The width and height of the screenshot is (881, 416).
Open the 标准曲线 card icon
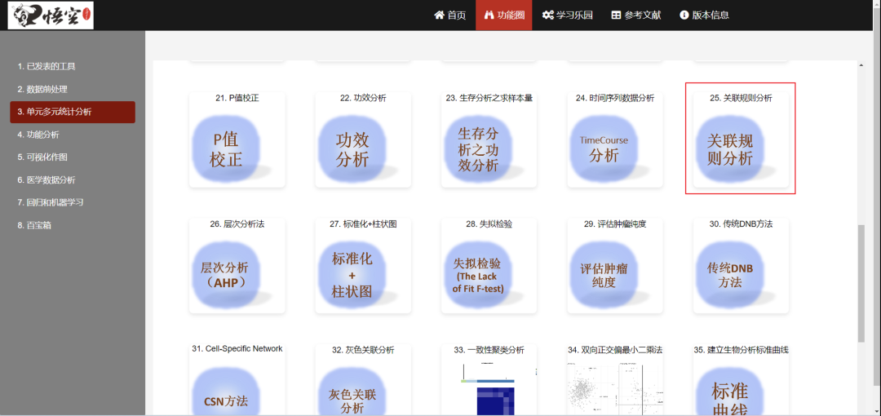click(x=730, y=392)
